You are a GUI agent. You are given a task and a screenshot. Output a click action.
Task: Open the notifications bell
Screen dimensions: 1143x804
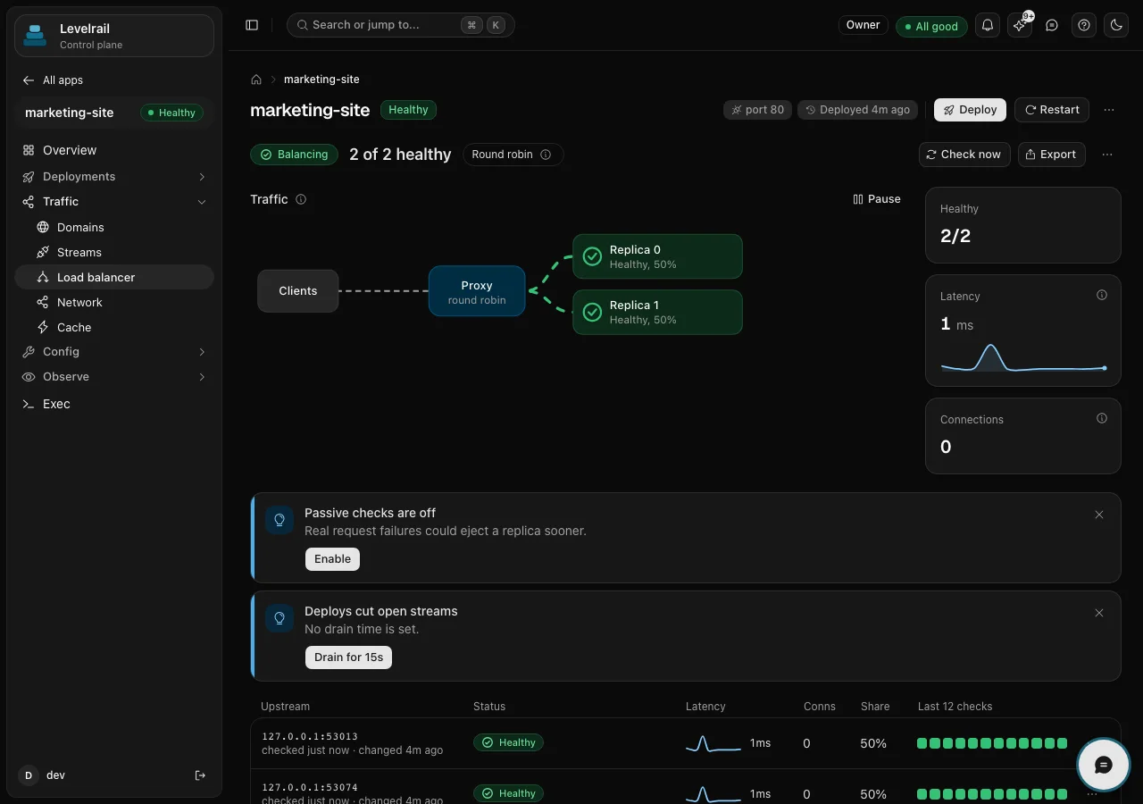tap(988, 25)
